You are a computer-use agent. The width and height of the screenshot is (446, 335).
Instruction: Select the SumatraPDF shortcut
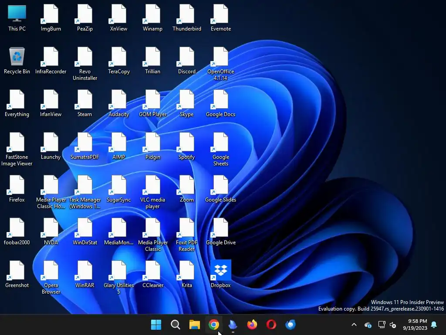[85, 147]
